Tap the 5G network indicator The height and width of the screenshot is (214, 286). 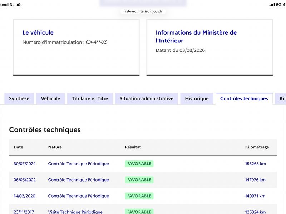pos(278,5)
